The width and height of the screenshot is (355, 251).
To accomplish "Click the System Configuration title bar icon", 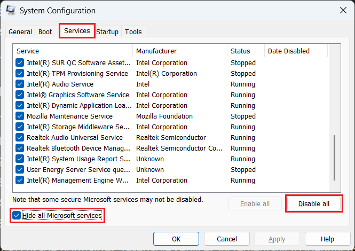I will (11, 11).
